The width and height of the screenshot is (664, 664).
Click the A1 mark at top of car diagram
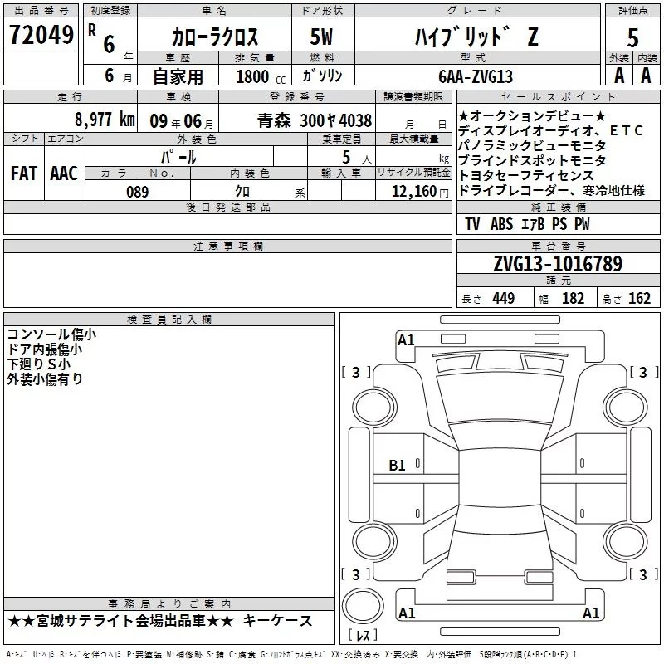click(406, 339)
